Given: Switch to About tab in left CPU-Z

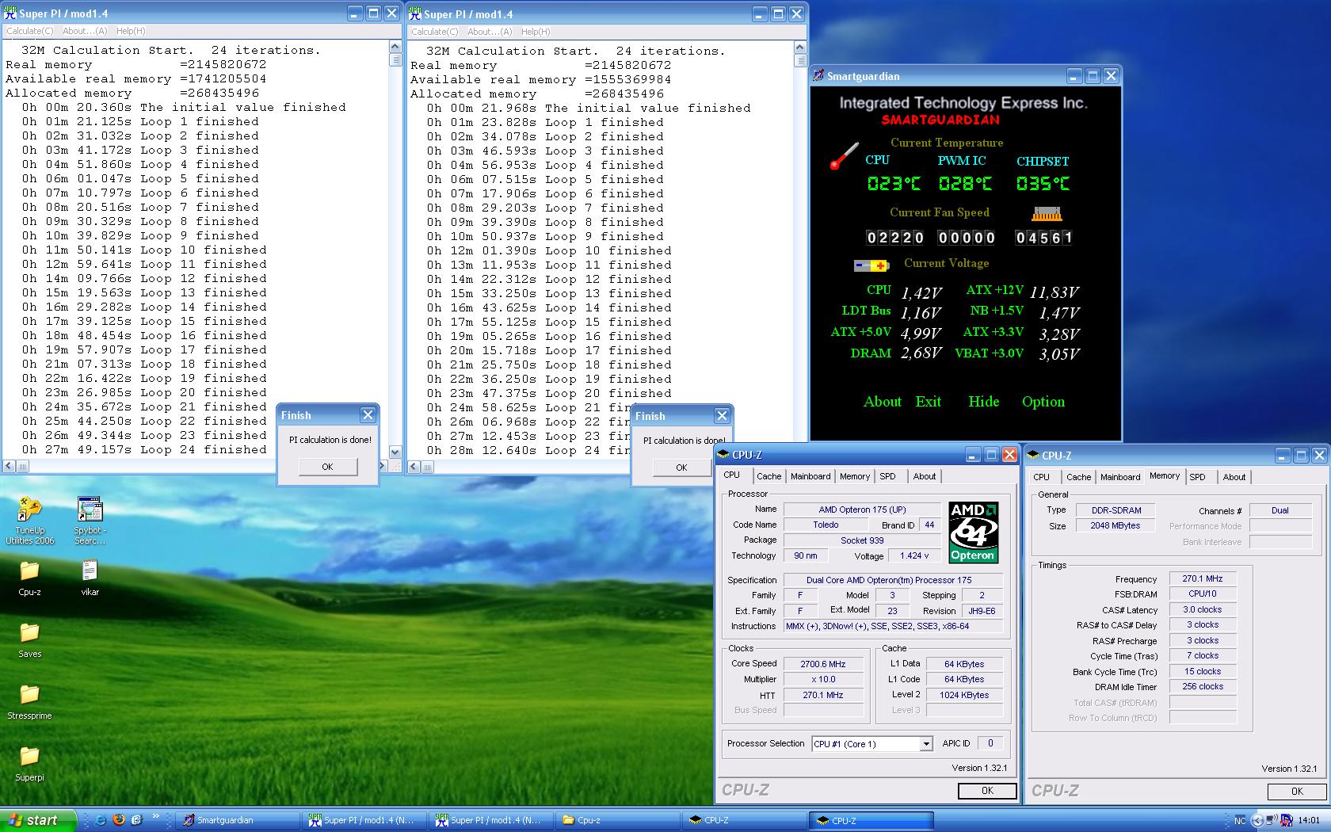Looking at the screenshot, I should point(924,476).
